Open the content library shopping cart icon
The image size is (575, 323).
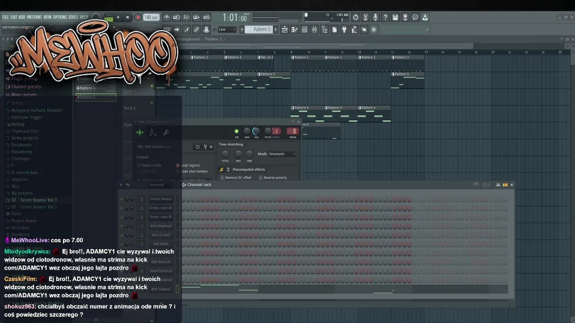(374, 30)
